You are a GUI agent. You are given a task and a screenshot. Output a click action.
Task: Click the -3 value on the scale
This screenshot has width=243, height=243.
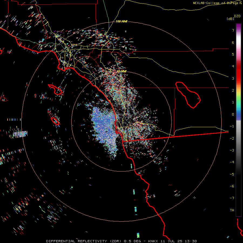(232, 150)
